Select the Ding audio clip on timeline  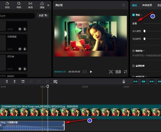32,125
